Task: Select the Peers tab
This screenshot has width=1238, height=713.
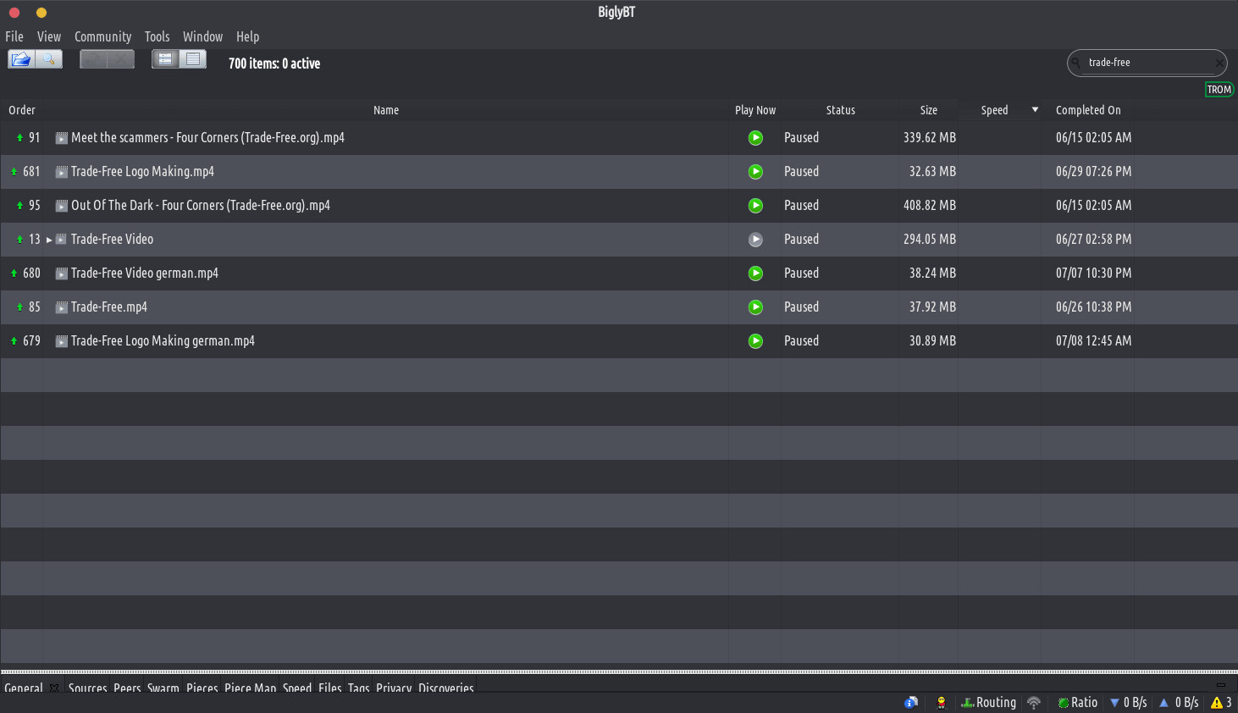Action: (127, 687)
